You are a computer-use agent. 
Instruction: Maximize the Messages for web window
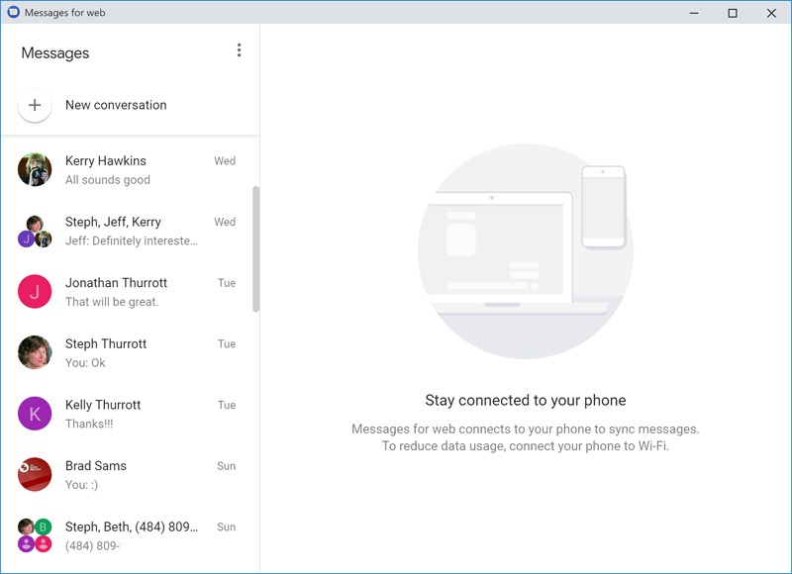(733, 13)
